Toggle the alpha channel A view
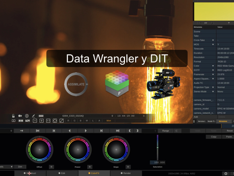Image resolution: width=234 pixels, height=176 pixels. 99,121
